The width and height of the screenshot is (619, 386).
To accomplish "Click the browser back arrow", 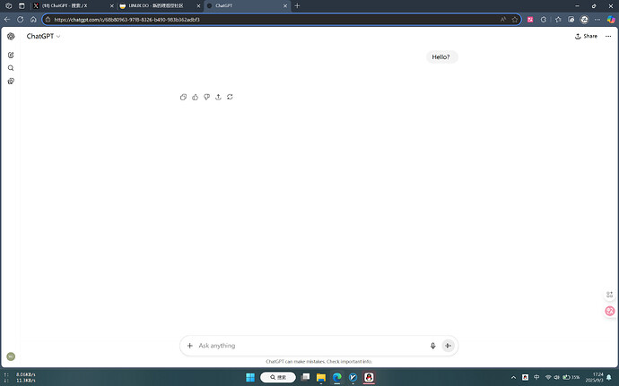I will point(7,20).
